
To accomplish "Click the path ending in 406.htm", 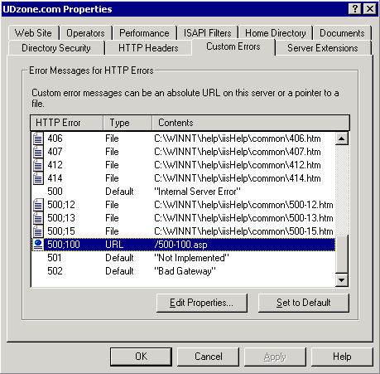I will pyautogui.click(x=238, y=138).
